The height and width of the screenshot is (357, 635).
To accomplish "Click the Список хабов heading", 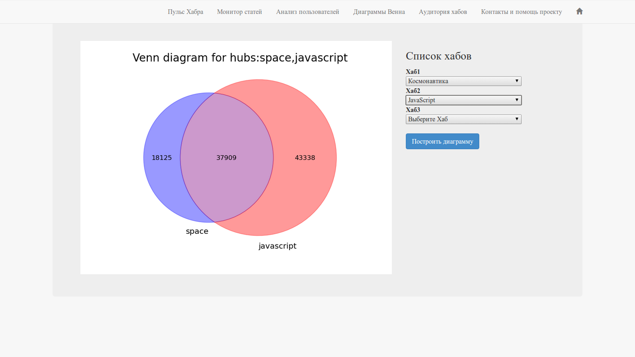I will (x=438, y=56).
